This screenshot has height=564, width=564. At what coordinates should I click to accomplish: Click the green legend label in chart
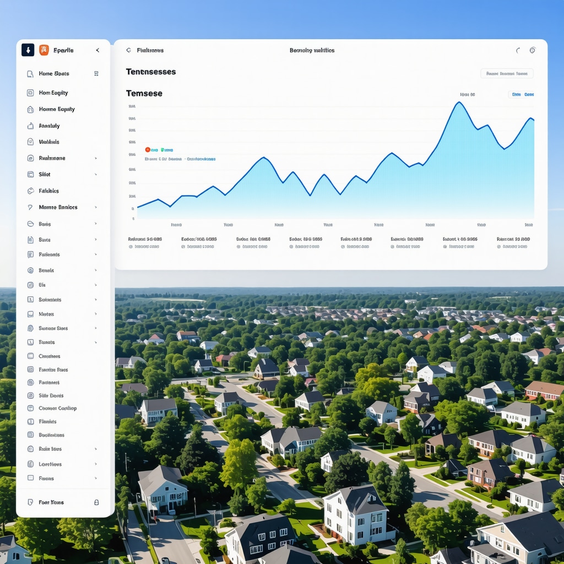point(167,150)
